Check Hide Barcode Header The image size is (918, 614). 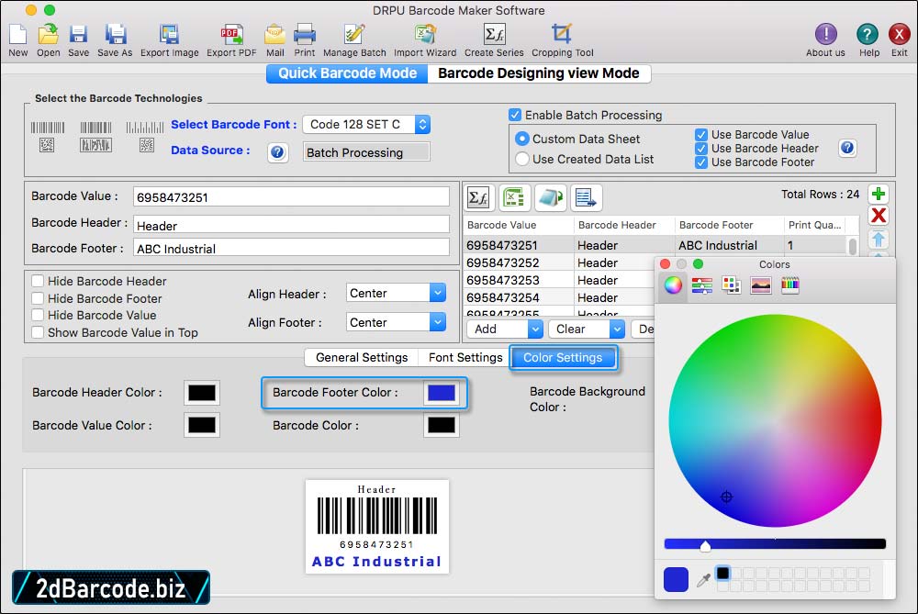click(38, 281)
